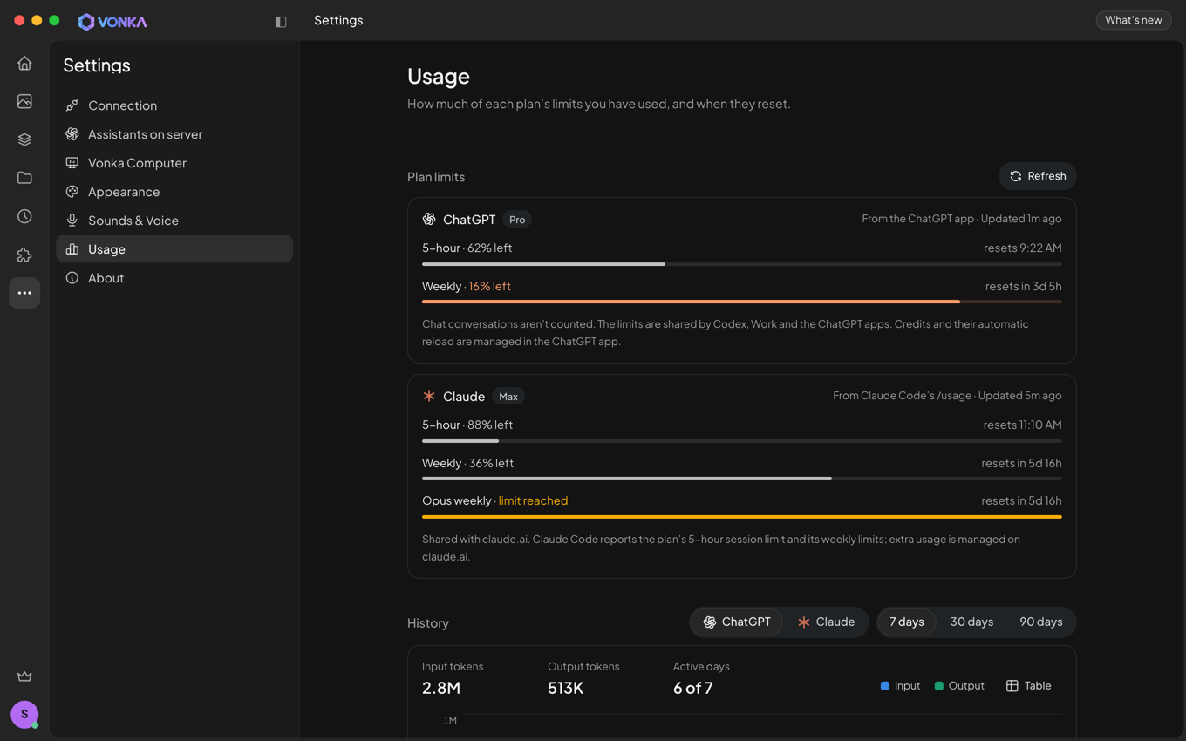Image resolution: width=1186 pixels, height=741 pixels.
Task: Refresh the plan limits
Action: click(1038, 176)
